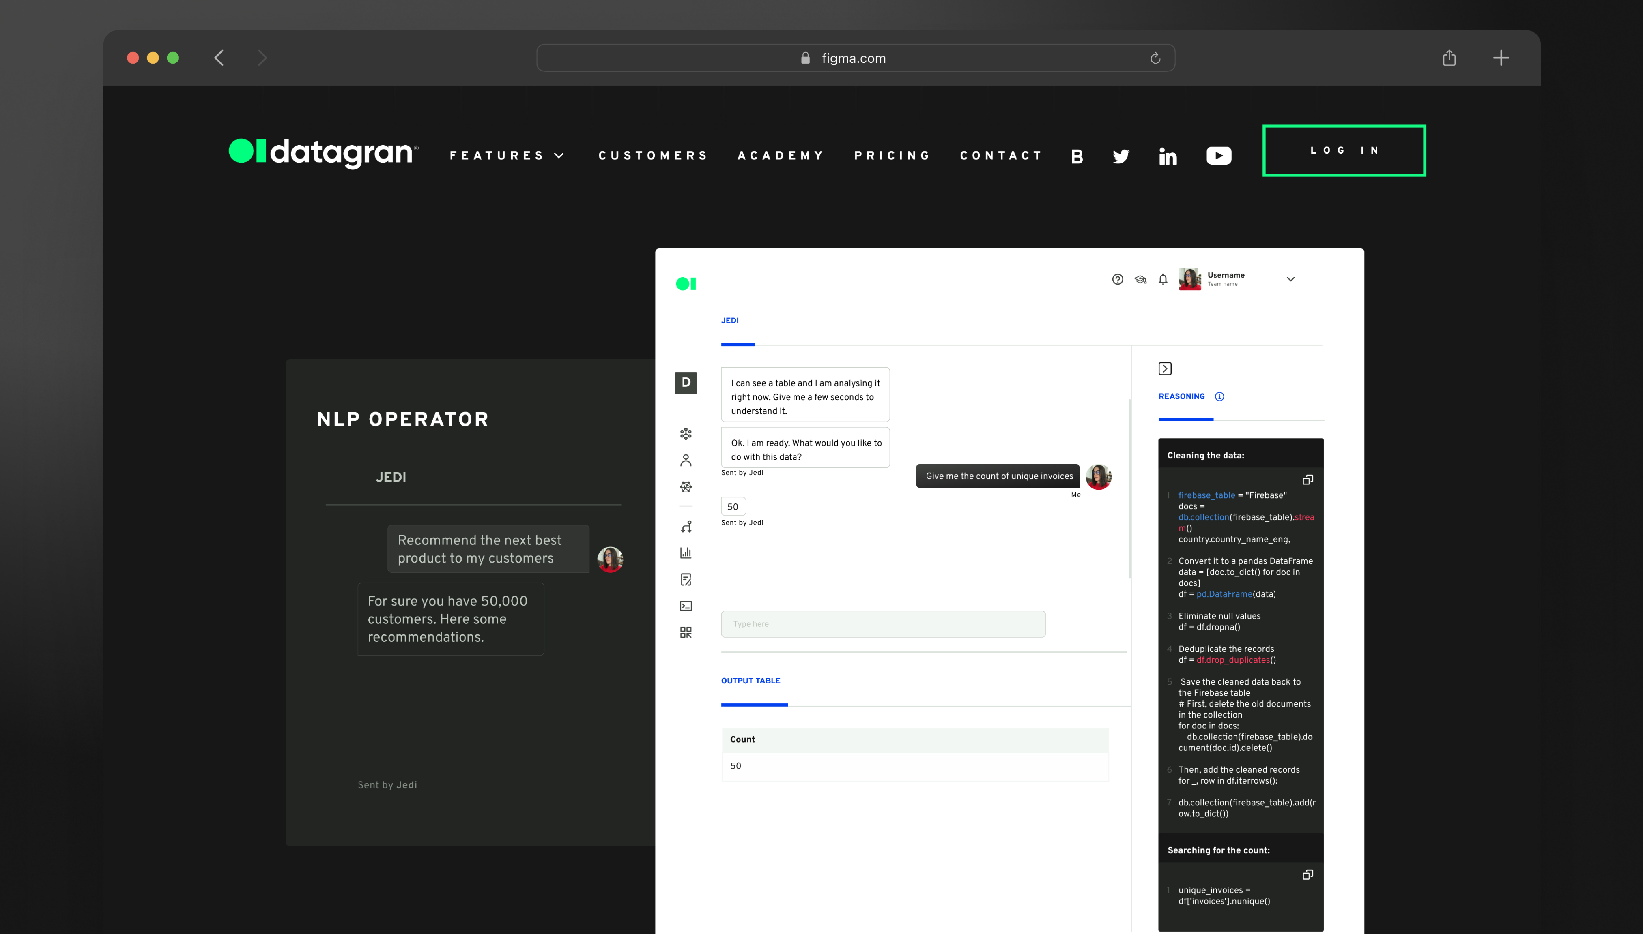Open the pipeline branching-arrows sidebar icon
This screenshot has width=1643, height=934.
click(x=686, y=527)
